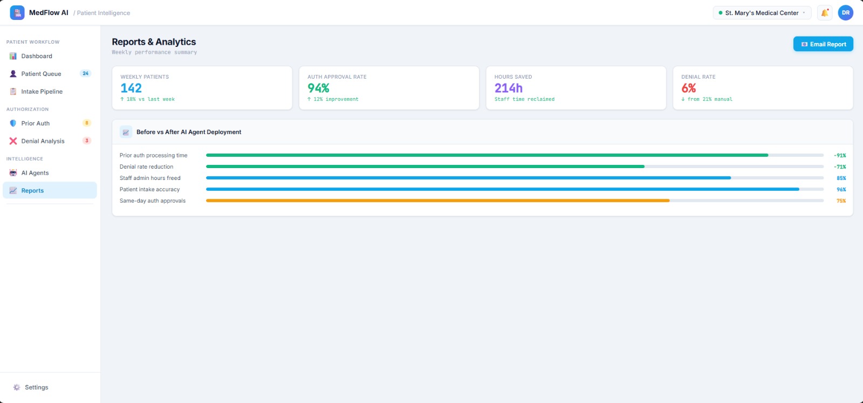Open Settings at the sidebar bottom
Viewport: 863px width, 403px height.
coord(50,387)
